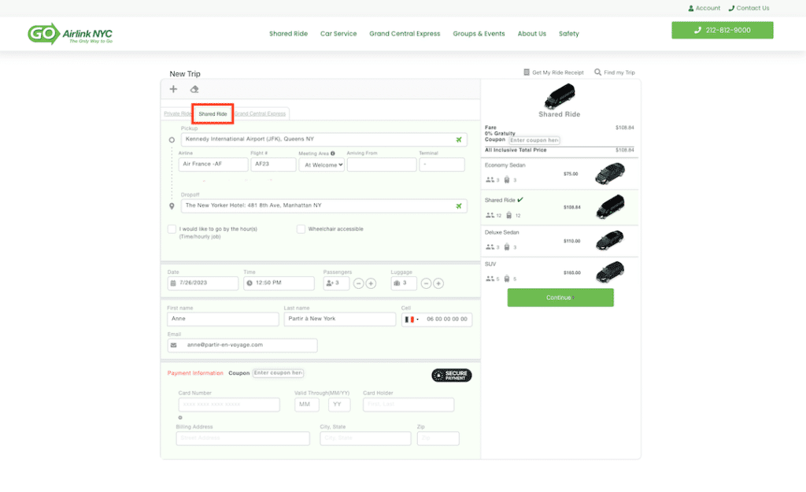
Task: Click the airplane icon in the Pickup field
Action: 458,140
